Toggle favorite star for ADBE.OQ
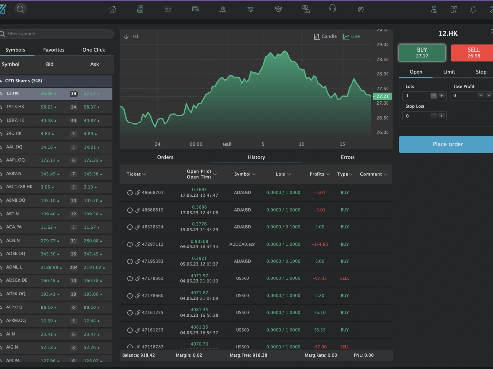Viewport: 493px width, 369px height. (x=1, y=254)
